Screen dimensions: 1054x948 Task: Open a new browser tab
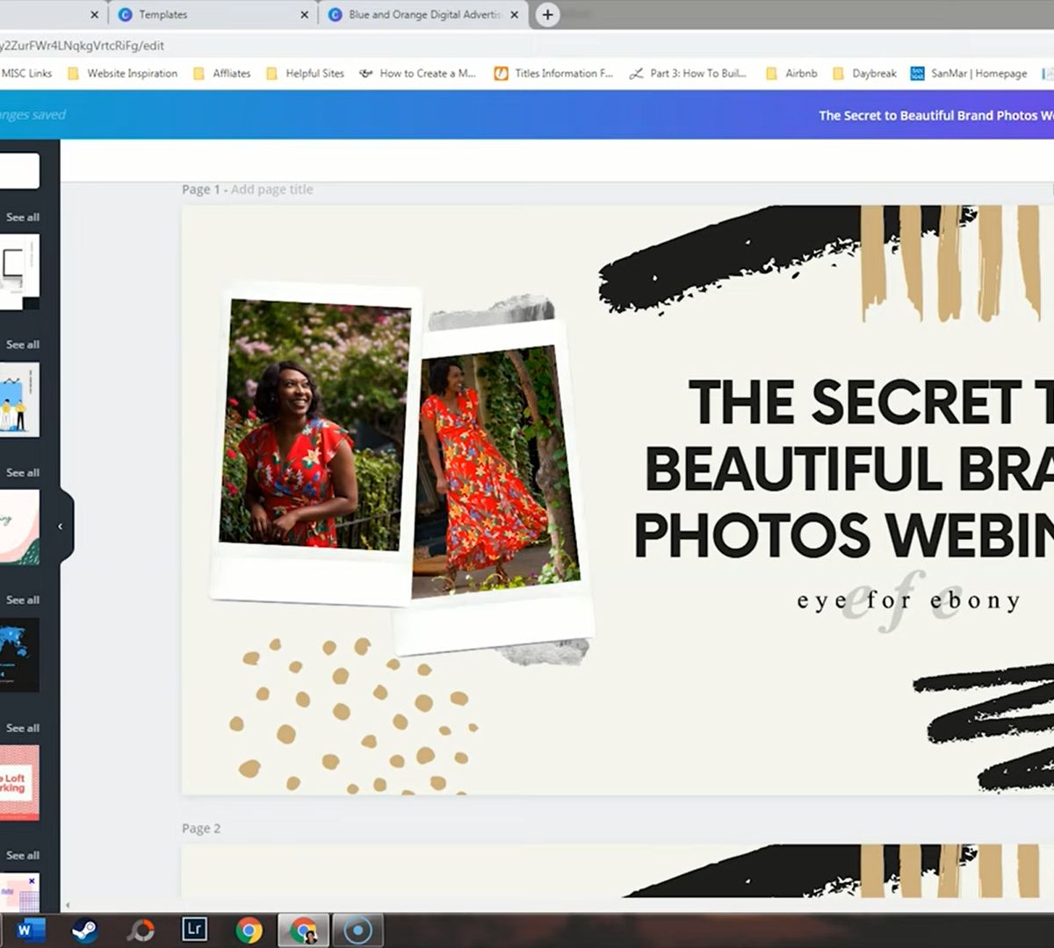547,14
